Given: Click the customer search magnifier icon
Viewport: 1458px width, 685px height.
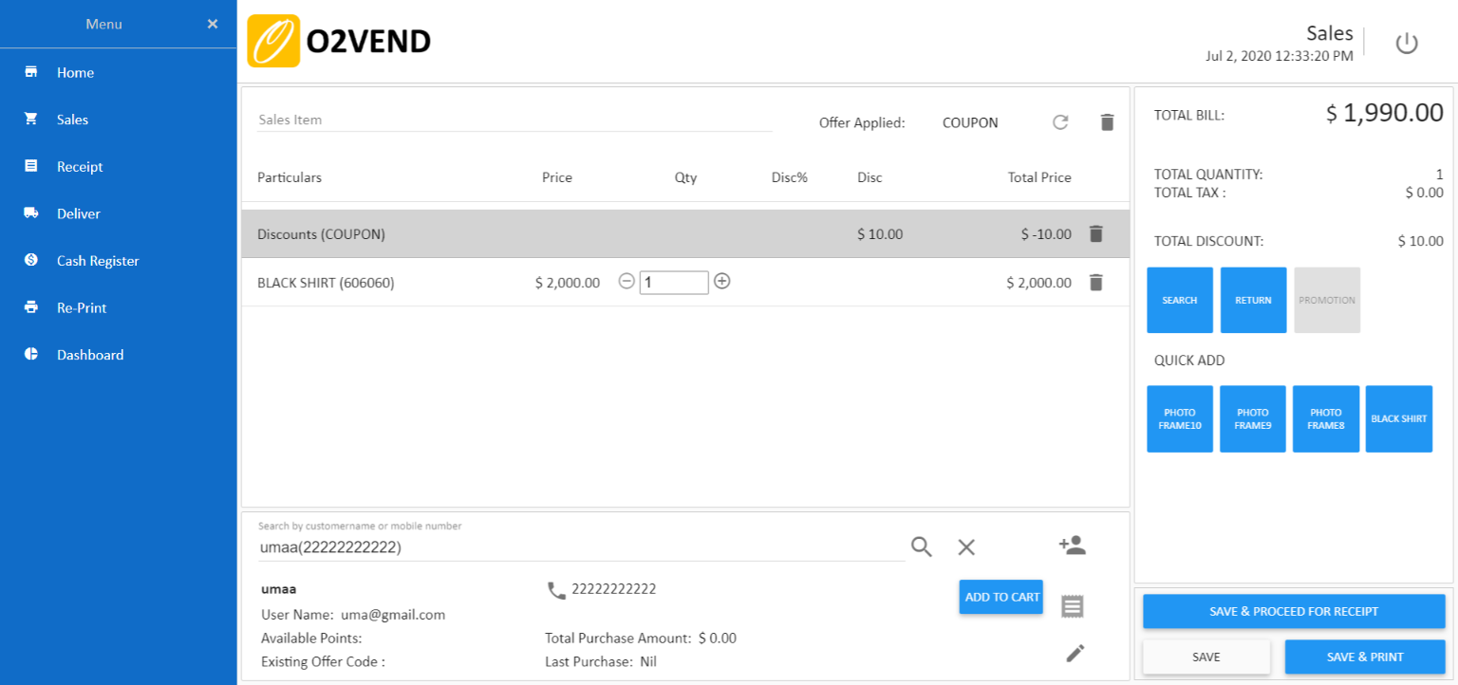Looking at the screenshot, I should click(x=920, y=547).
